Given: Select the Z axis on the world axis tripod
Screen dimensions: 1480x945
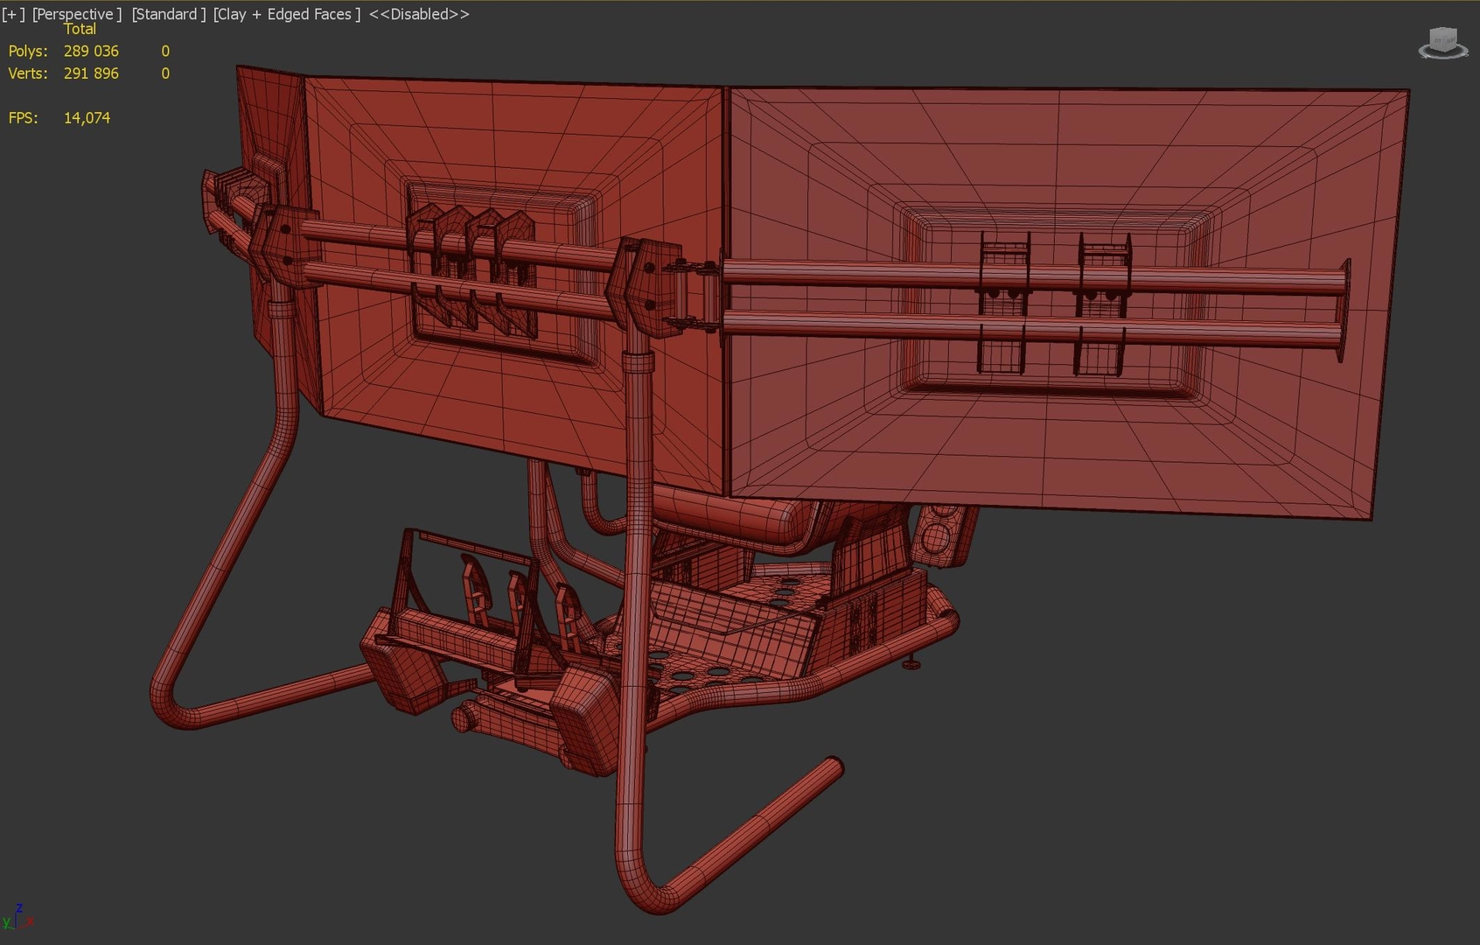Looking at the screenshot, I should (x=19, y=907).
